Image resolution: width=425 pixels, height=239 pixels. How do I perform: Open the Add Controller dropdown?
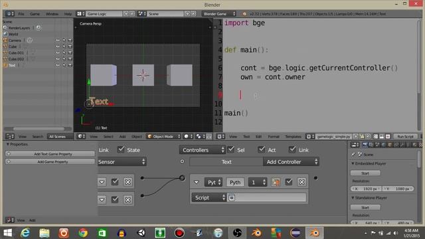pyautogui.click(x=291, y=162)
